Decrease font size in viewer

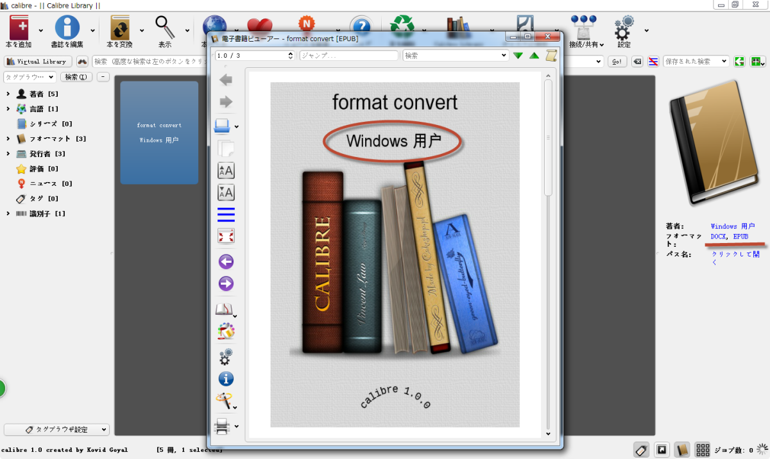(x=226, y=192)
